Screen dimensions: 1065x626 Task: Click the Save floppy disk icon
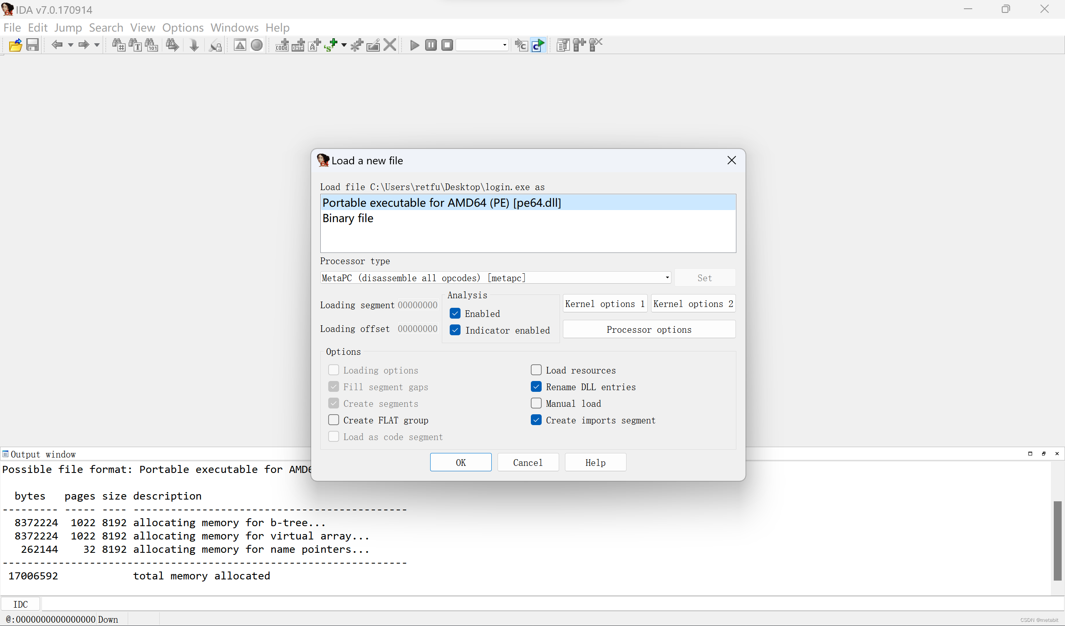pyautogui.click(x=32, y=45)
